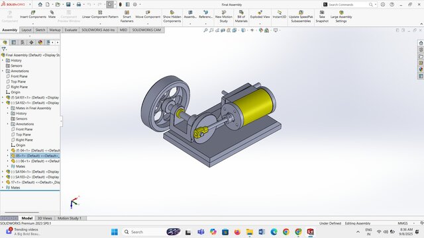Switch to FeatureManager design tree tab

(x=5, y=42)
